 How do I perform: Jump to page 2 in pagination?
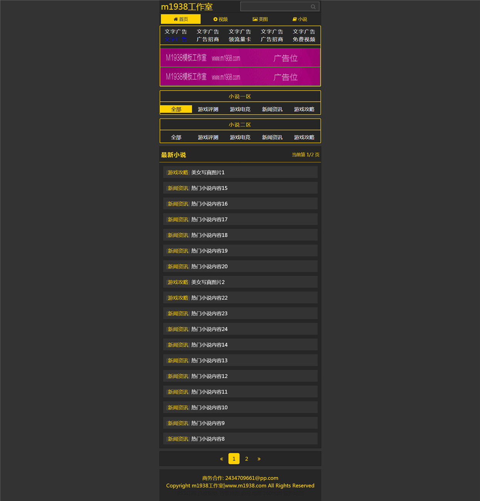click(x=246, y=459)
